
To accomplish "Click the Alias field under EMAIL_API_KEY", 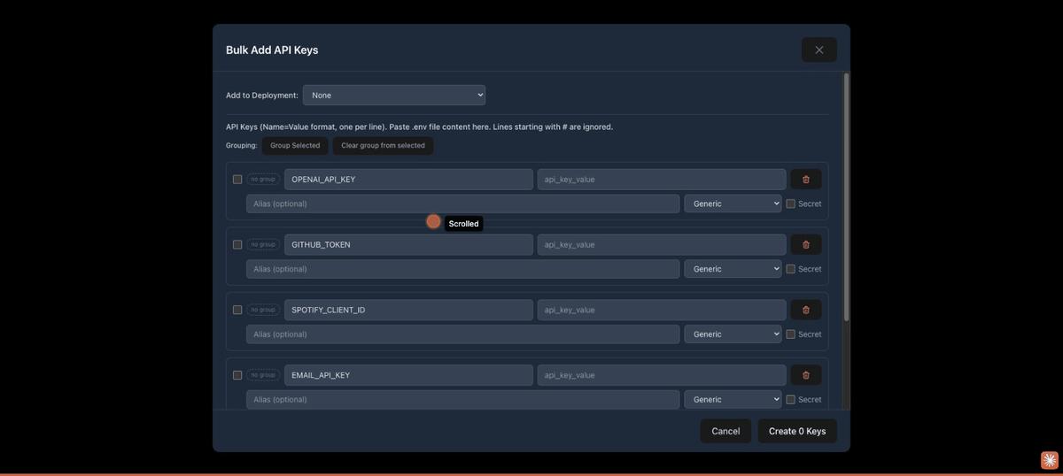I will pos(463,400).
